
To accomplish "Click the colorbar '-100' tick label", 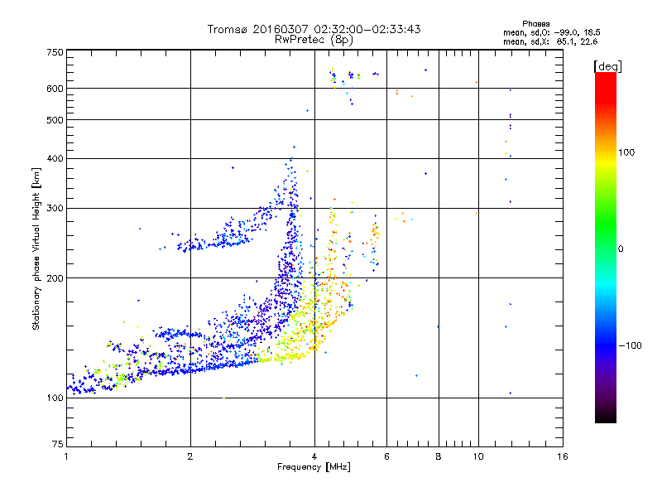I will [630, 345].
